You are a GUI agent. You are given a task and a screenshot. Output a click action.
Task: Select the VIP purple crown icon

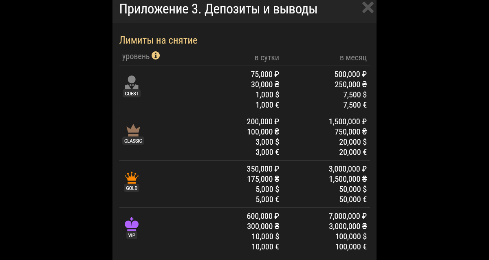[131, 224]
